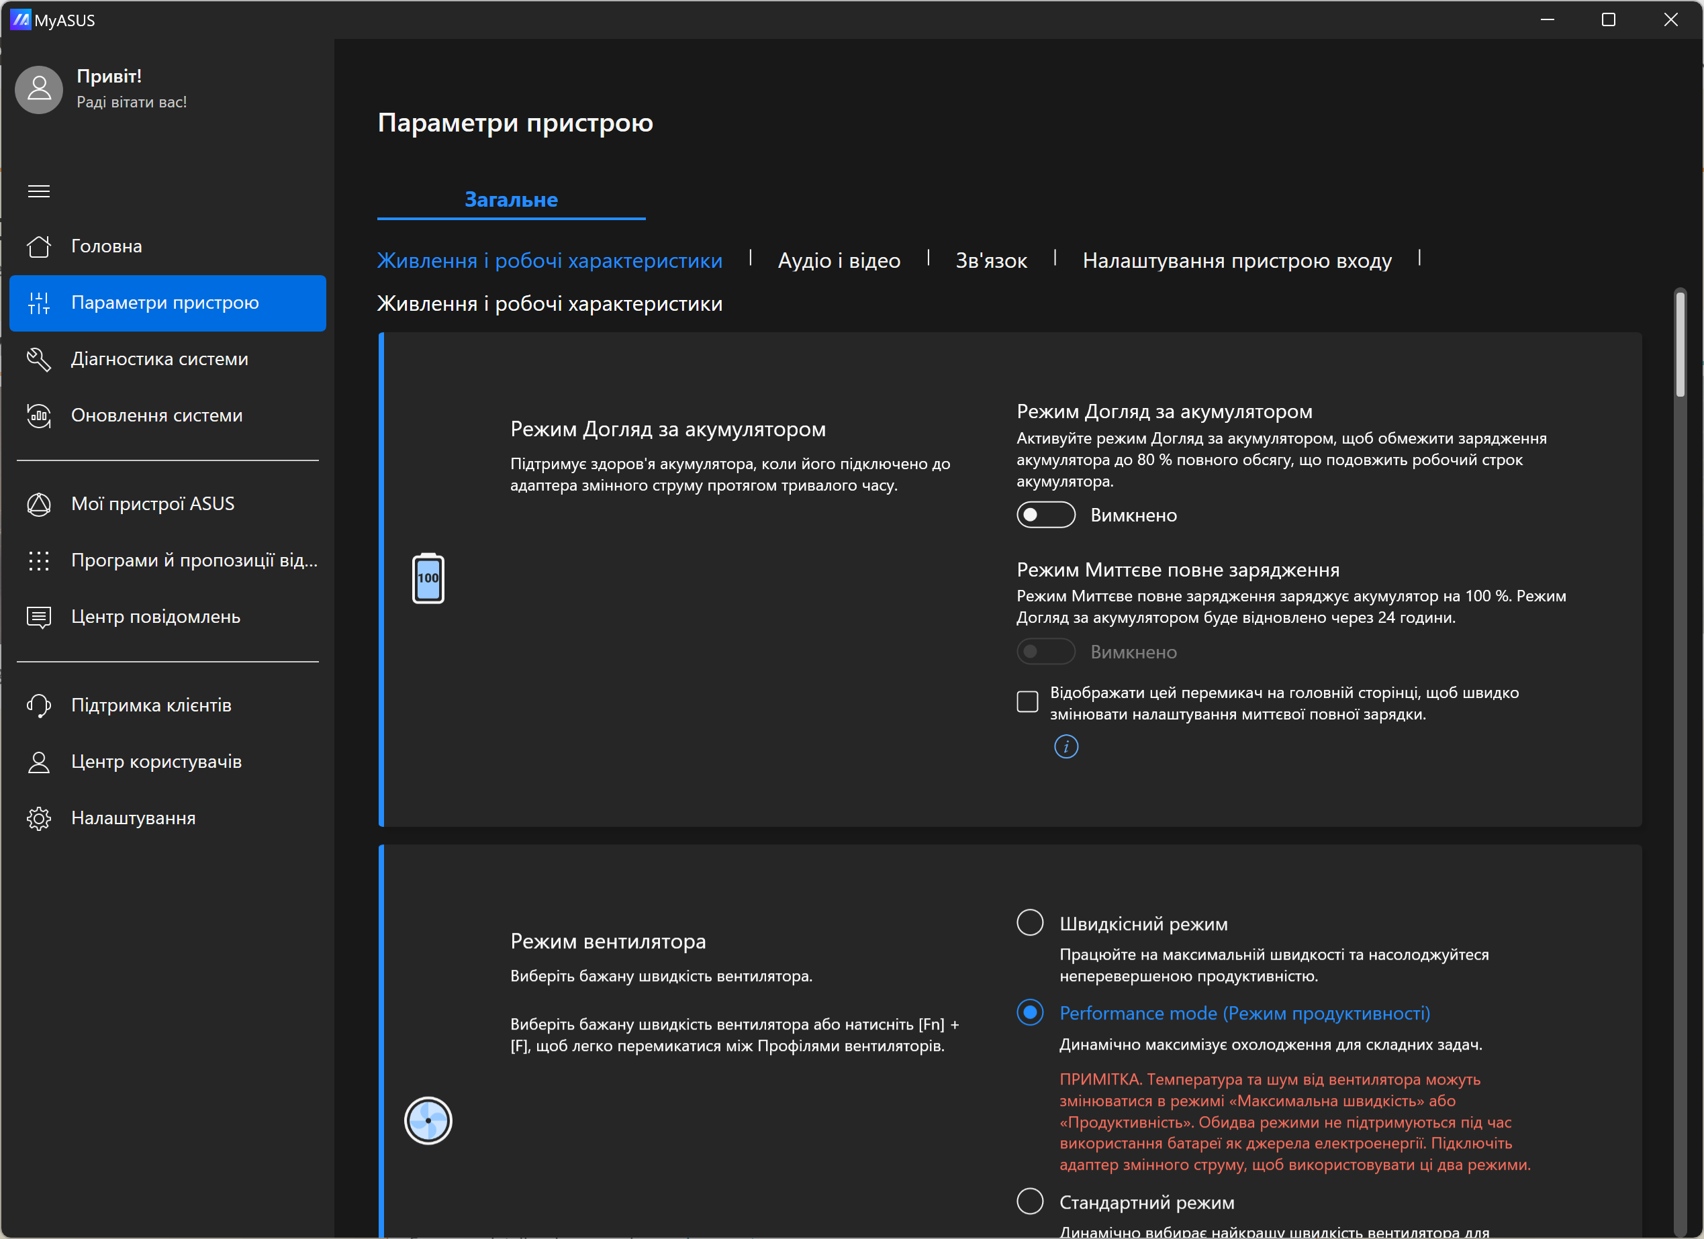
Task: Click the Підтримка клієнтів headset icon
Action: tap(39, 705)
